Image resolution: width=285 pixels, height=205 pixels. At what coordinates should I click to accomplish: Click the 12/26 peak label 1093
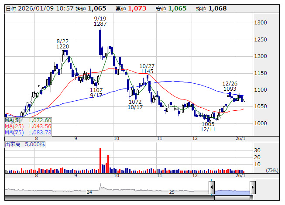coord(230,89)
